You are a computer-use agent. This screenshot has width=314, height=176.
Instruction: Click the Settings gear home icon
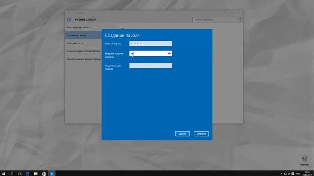[x=69, y=20]
